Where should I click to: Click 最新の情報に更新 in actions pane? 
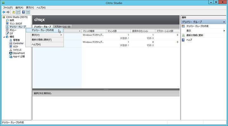(x=195, y=35)
